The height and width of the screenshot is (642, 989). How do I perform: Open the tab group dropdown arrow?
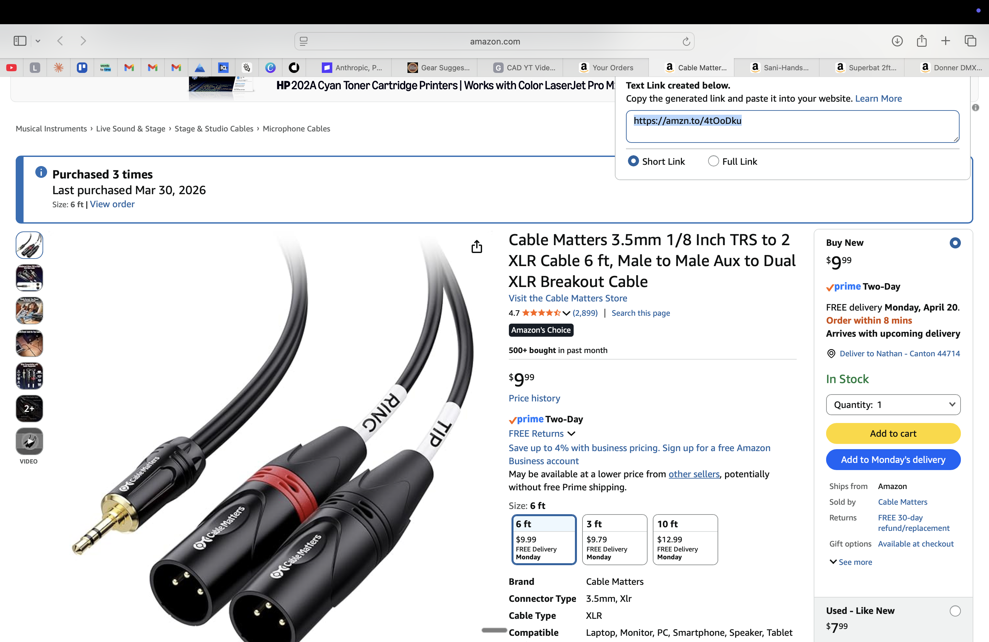(38, 41)
